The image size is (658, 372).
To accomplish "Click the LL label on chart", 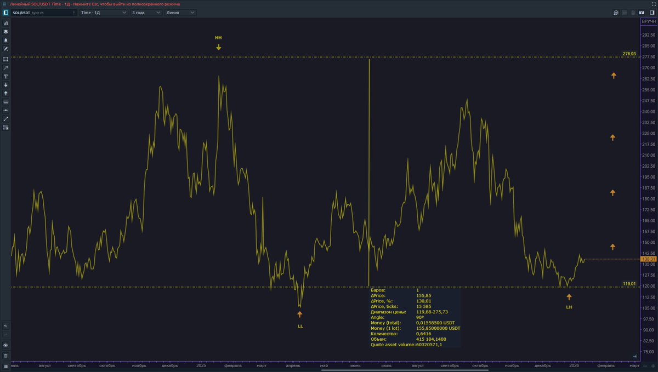I will coord(300,326).
